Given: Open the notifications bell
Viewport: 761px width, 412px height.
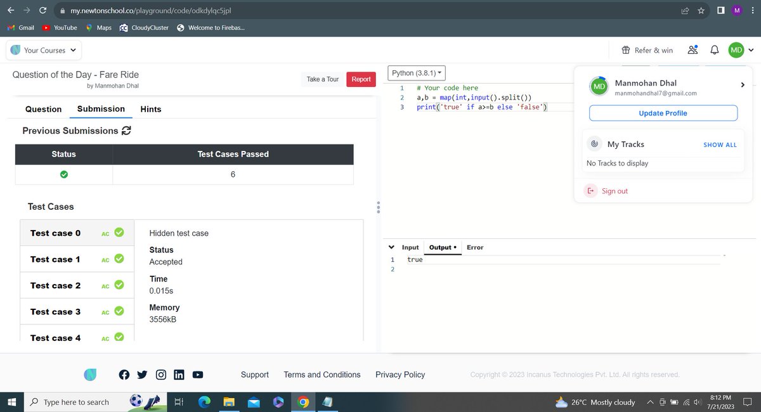Looking at the screenshot, I should [x=715, y=50].
